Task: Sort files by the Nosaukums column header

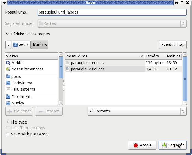Action: pyautogui.click(x=105, y=56)
